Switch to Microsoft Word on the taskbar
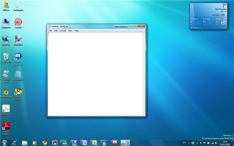234x146 pixels. [85, 143]
